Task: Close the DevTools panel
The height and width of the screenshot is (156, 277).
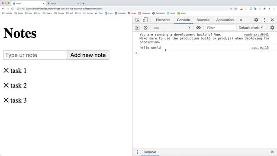Action: point(272,20)
